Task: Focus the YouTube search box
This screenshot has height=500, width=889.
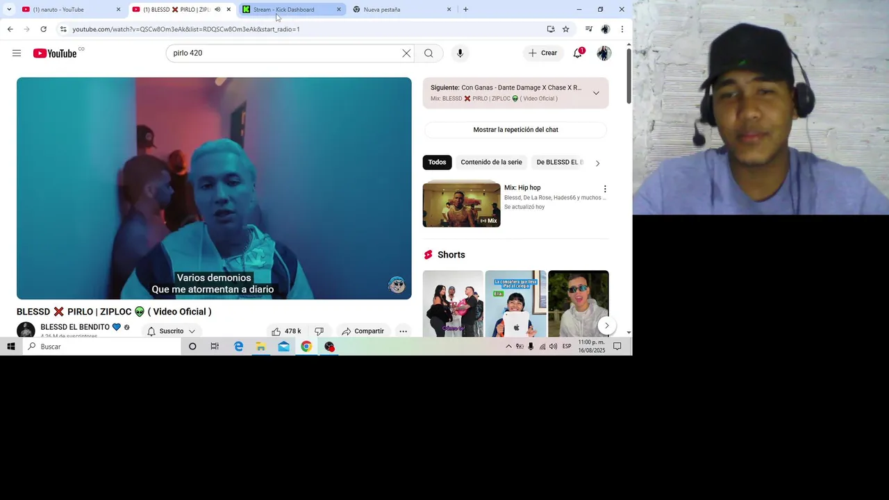Action: (x=285, y=53)
